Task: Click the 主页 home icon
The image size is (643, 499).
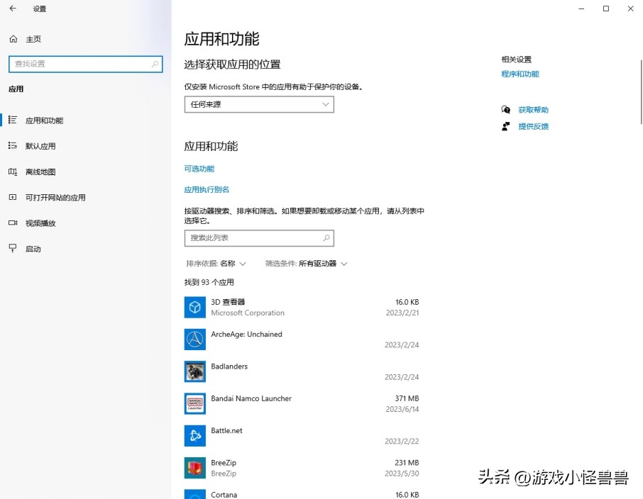Action: tap(13, 39)
